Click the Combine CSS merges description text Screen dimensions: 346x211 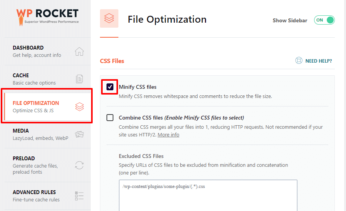pos(221,131)
